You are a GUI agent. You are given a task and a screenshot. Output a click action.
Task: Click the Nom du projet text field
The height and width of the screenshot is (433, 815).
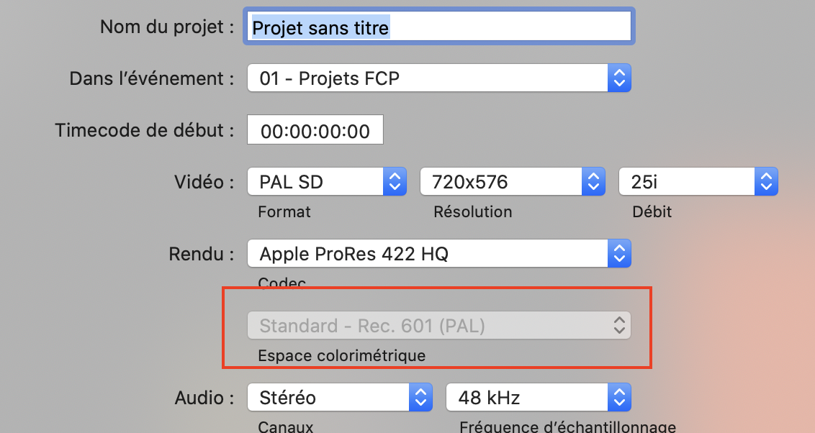tap(439, 26)
